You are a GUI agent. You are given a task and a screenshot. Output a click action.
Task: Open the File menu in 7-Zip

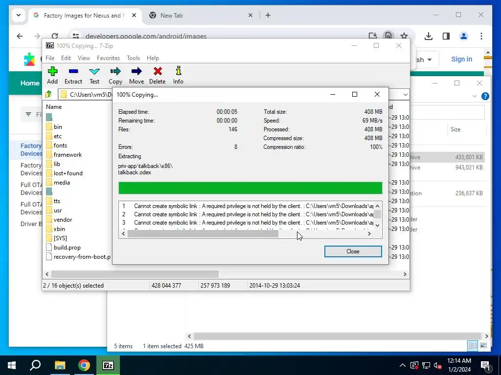[x=50, y=58]
